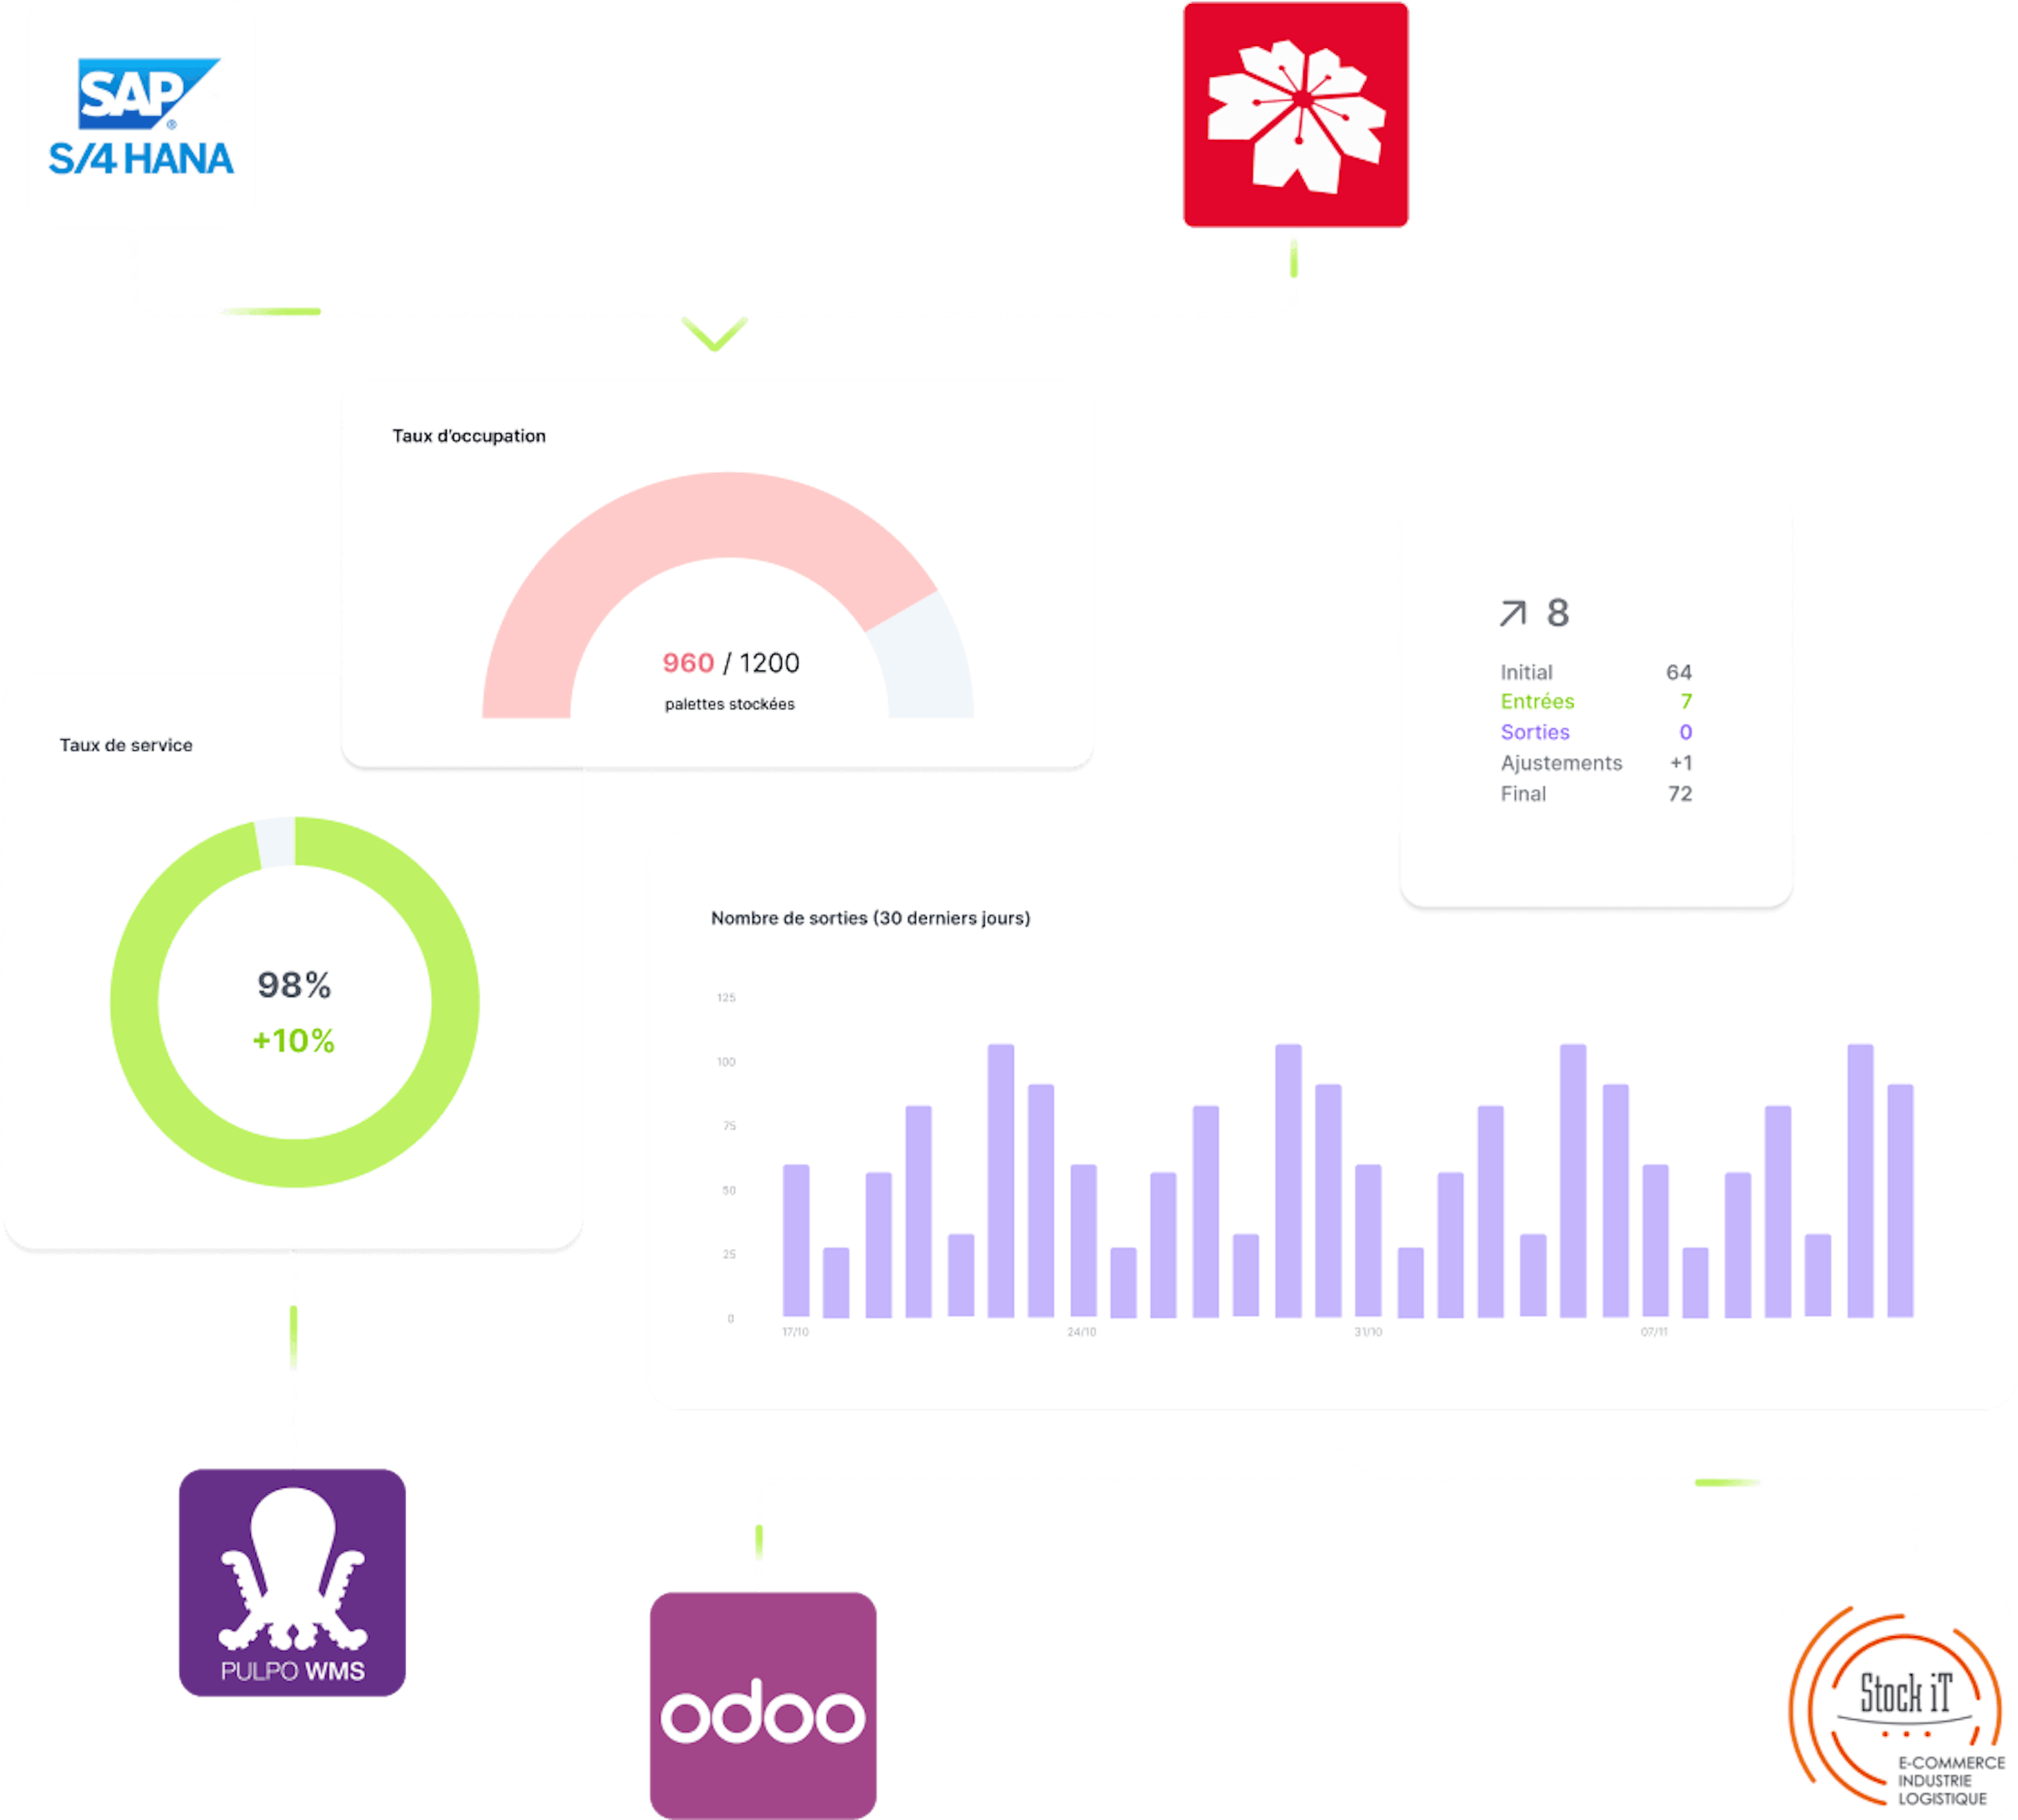Image resolution: width=2018 pixels, height=1820 pixels.
Task: Click the Initial row showing 64
Action: (x=1596, y=672)
